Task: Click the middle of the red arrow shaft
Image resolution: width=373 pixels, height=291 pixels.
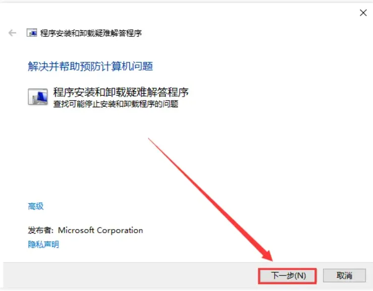Action: tap(207, 197)
